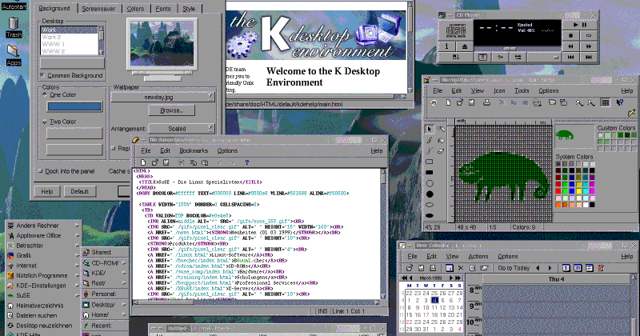Open the Bookmarks menu in text editor
Image resolution: width=640 pixels, height=336 pixels.
194,150
